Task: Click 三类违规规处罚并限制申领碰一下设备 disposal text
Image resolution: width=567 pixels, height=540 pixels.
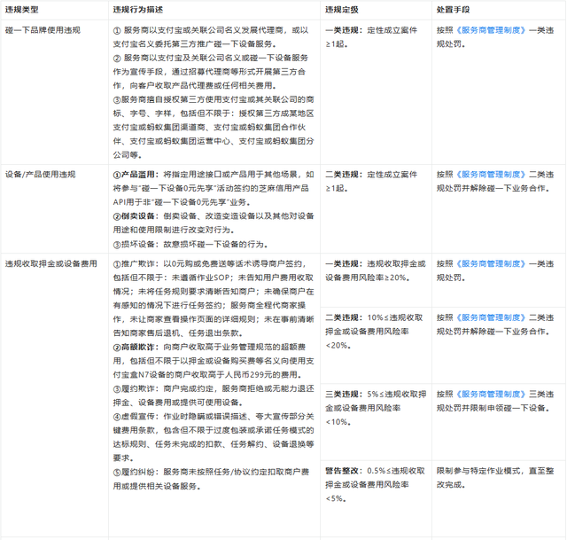Action: [495, 401]
